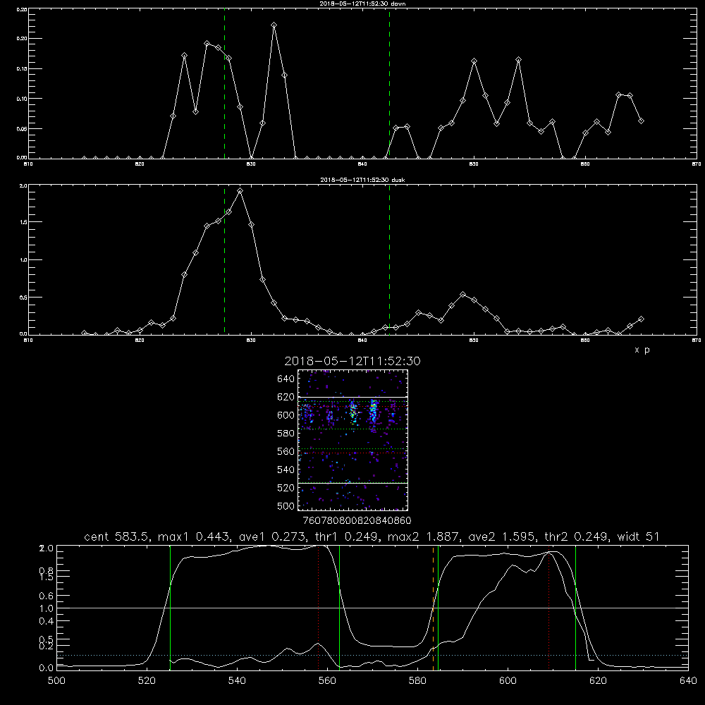Click the "500" x-axis label of the bottom plot
The image size is (705, 705).
point(56,681)
